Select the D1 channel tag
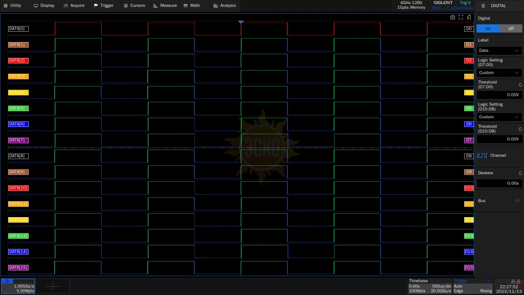 (x=469, y=45)
